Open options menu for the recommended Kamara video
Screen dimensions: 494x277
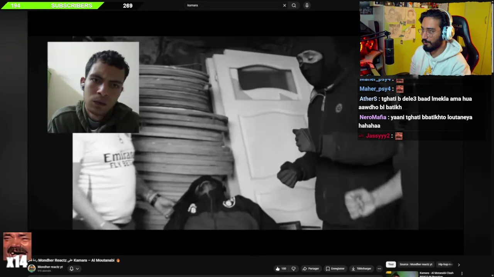[x=462, y=274]
